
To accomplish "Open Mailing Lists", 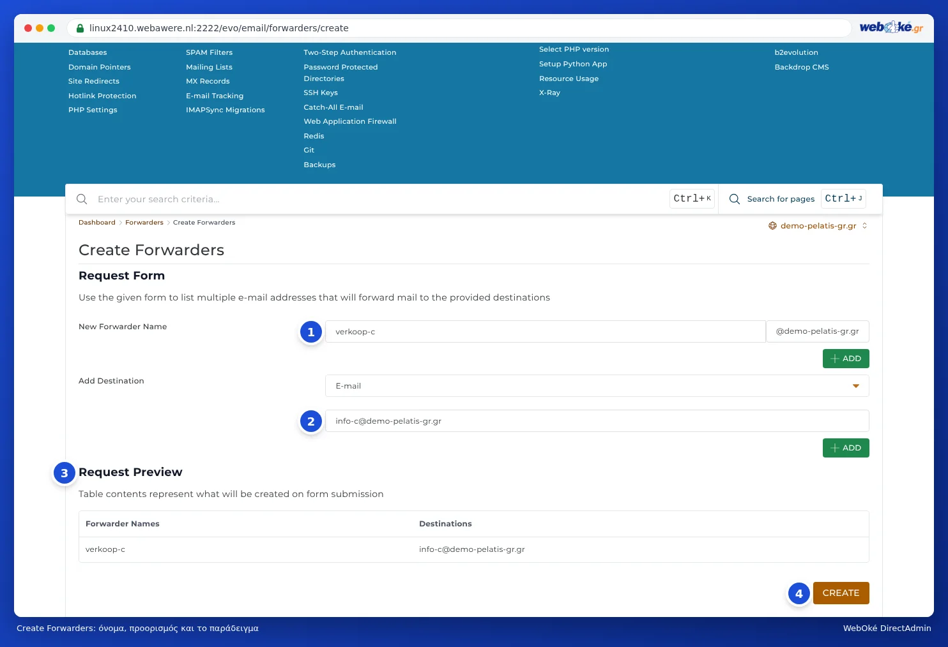I will click(x=210, y=67).
